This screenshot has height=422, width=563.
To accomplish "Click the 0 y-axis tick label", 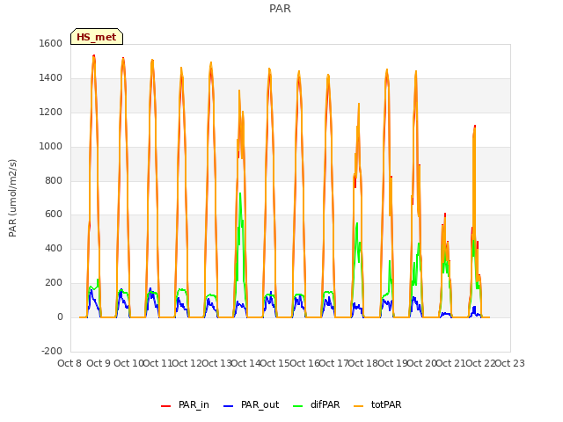I will (x=60, y=317).
